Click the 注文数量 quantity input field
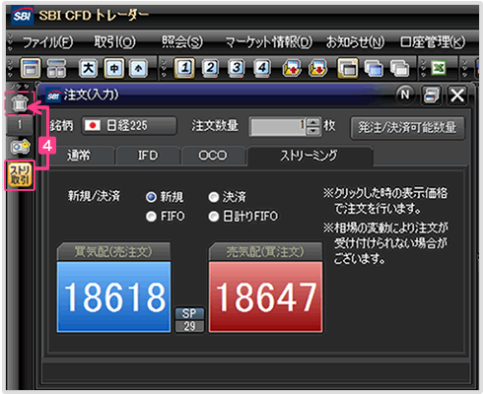Screen dimensions: 483x394 coord(278,126)
